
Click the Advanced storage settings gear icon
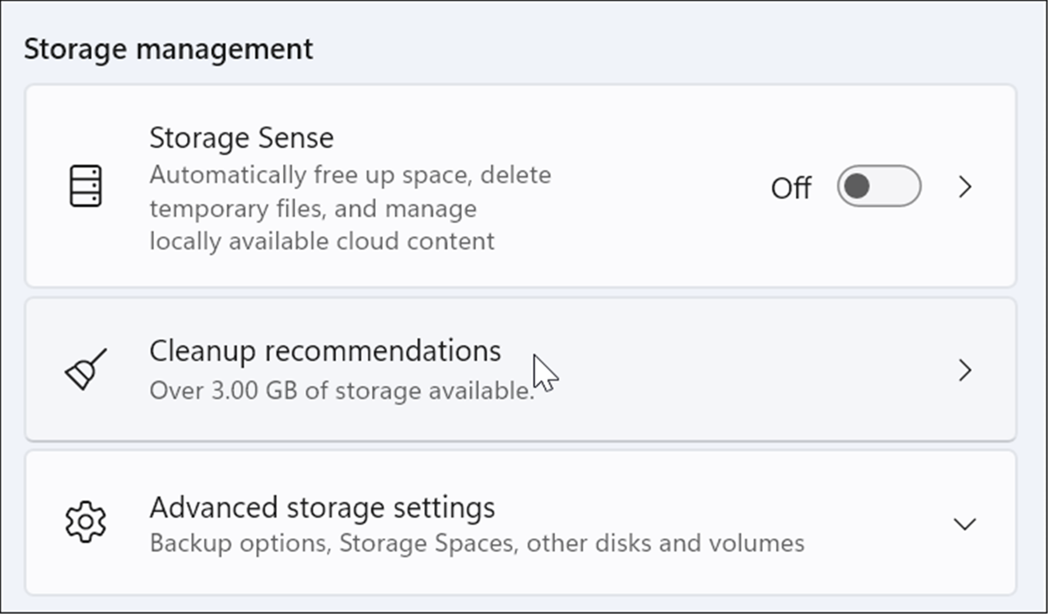coord(86,522)
